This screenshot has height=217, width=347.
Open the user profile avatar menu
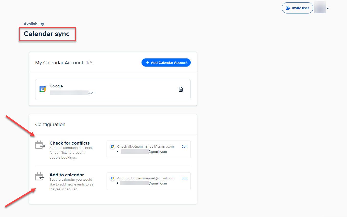coord(320,8)
